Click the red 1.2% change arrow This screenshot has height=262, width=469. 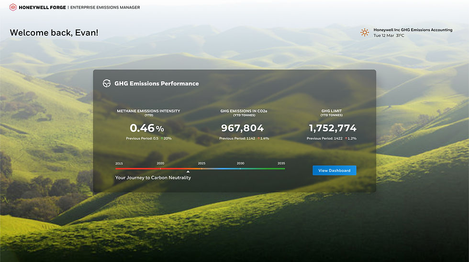[346, 138]
